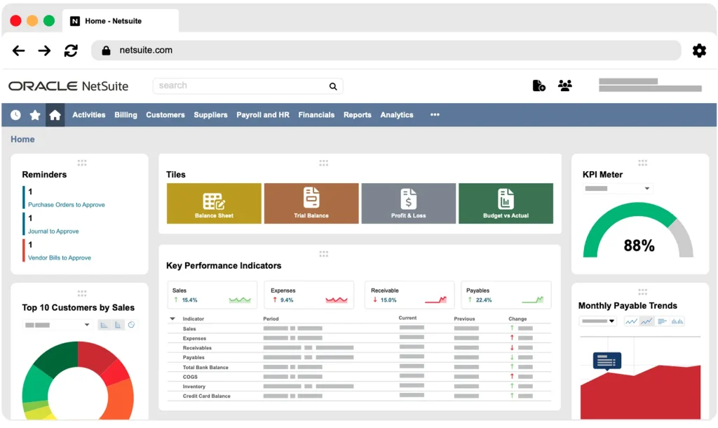Select the Home - Netsuite browser tab

click(x=120, y=20)
